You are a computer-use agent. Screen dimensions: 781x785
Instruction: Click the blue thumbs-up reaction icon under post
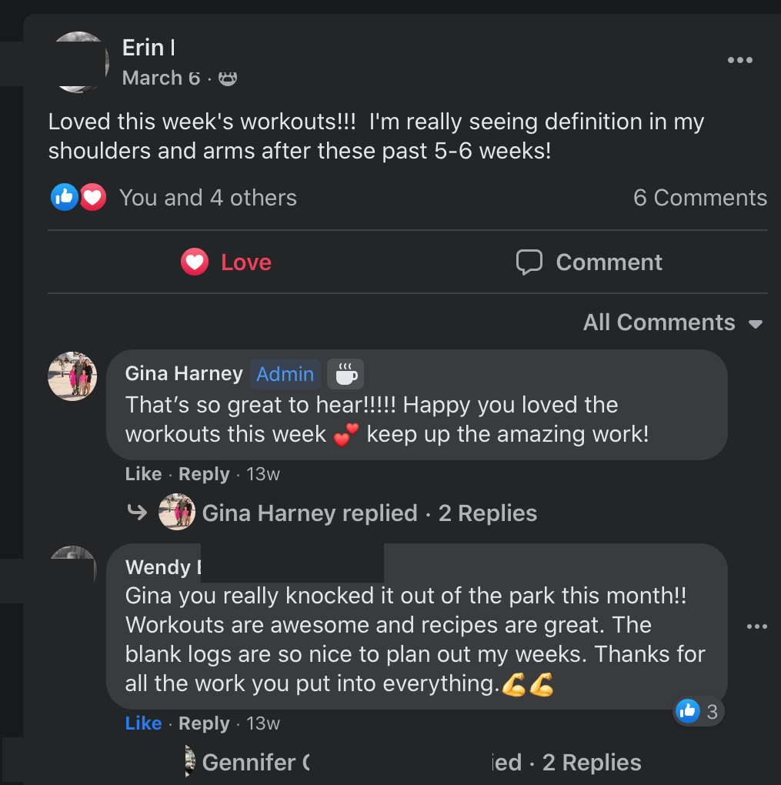pos(65,197)
